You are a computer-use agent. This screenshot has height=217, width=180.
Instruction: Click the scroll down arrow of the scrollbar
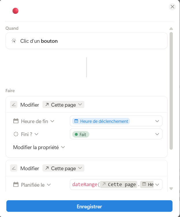[171, 189]
